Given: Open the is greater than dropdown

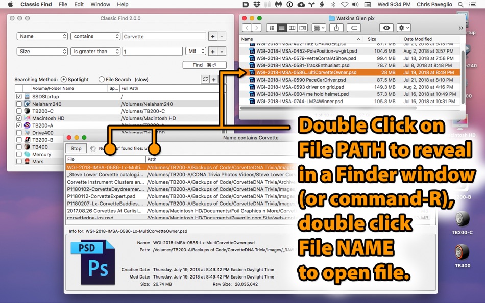Looking at the screenshot, I should (x=95, y=52).
